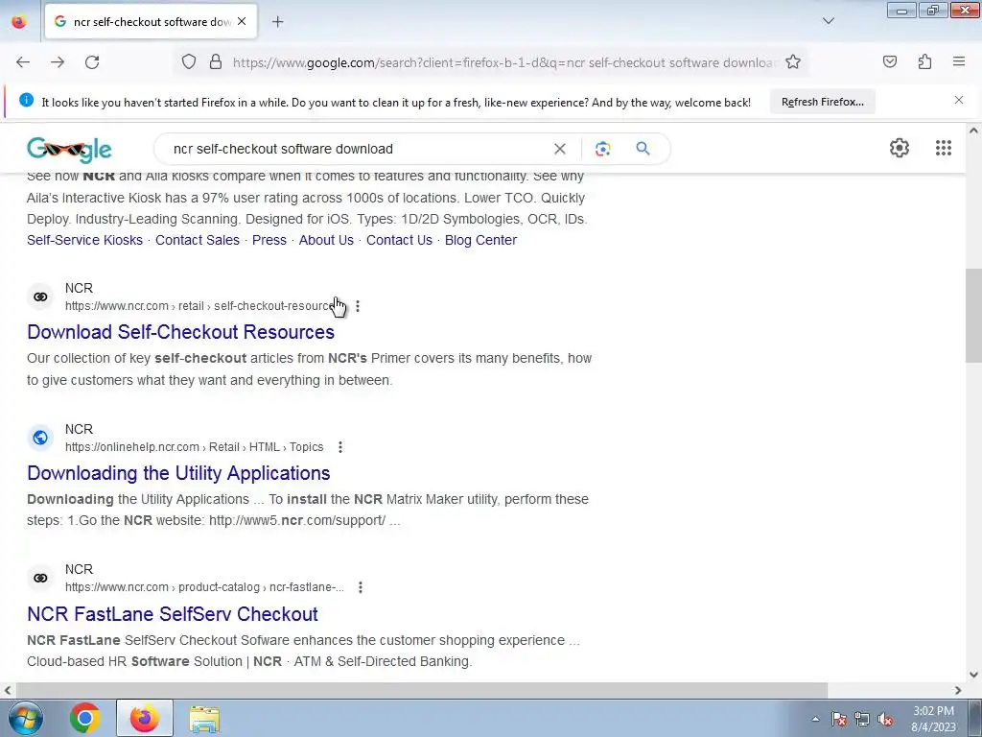Screen dimensions: 982x737
Task: Open the Contact Us link
Action: point(399,240)
